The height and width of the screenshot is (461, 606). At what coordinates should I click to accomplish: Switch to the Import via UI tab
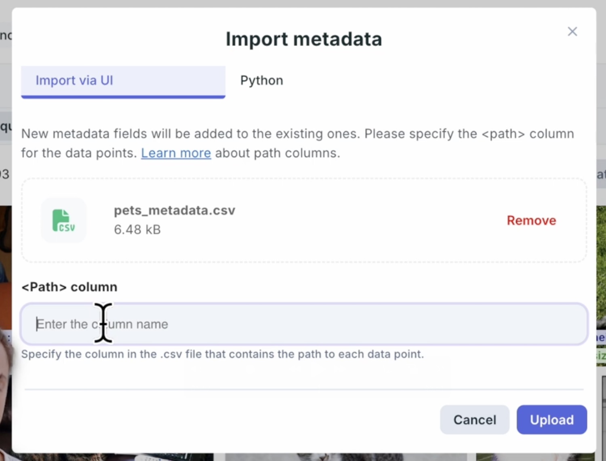point(123,81)
